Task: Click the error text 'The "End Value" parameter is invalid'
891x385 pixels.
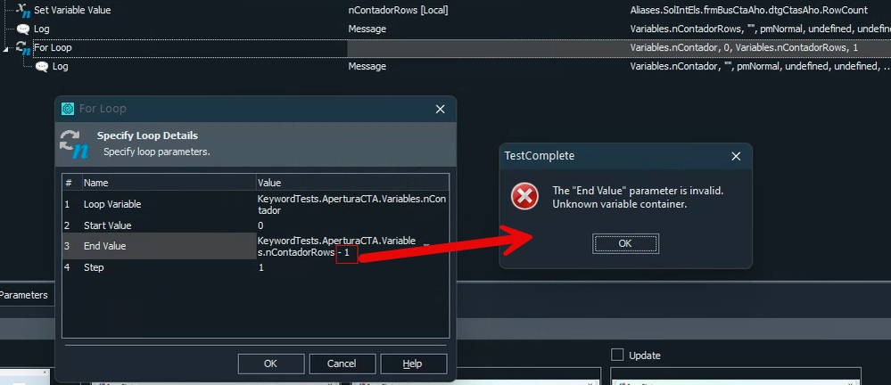Action: coord(638,191)
